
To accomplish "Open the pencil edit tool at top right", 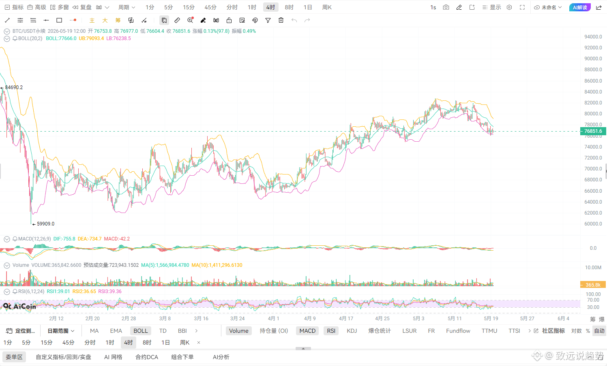I will tap(459, 7).
